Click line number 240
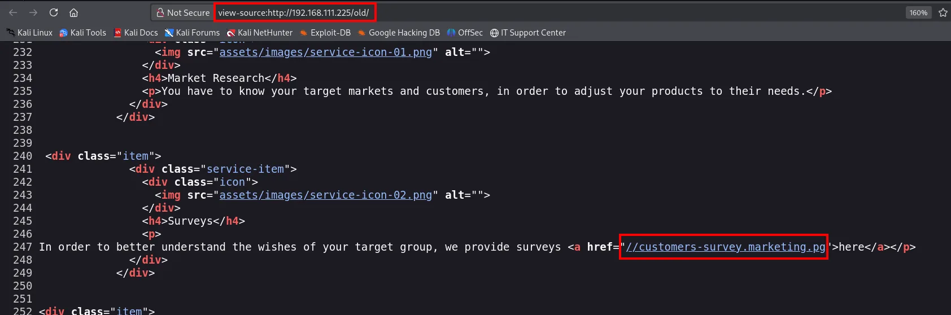The height and width of the screenshot is (315, 951). (23, 156)
